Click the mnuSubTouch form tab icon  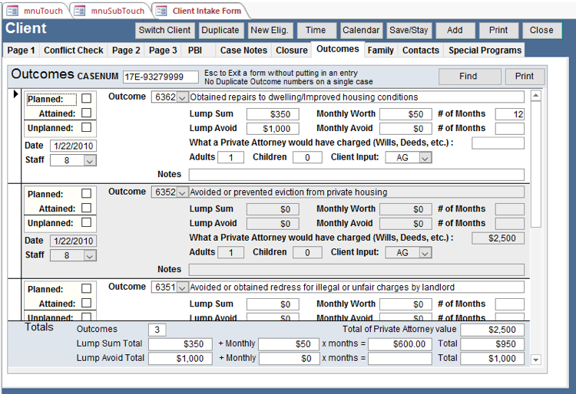click(80, 11)
